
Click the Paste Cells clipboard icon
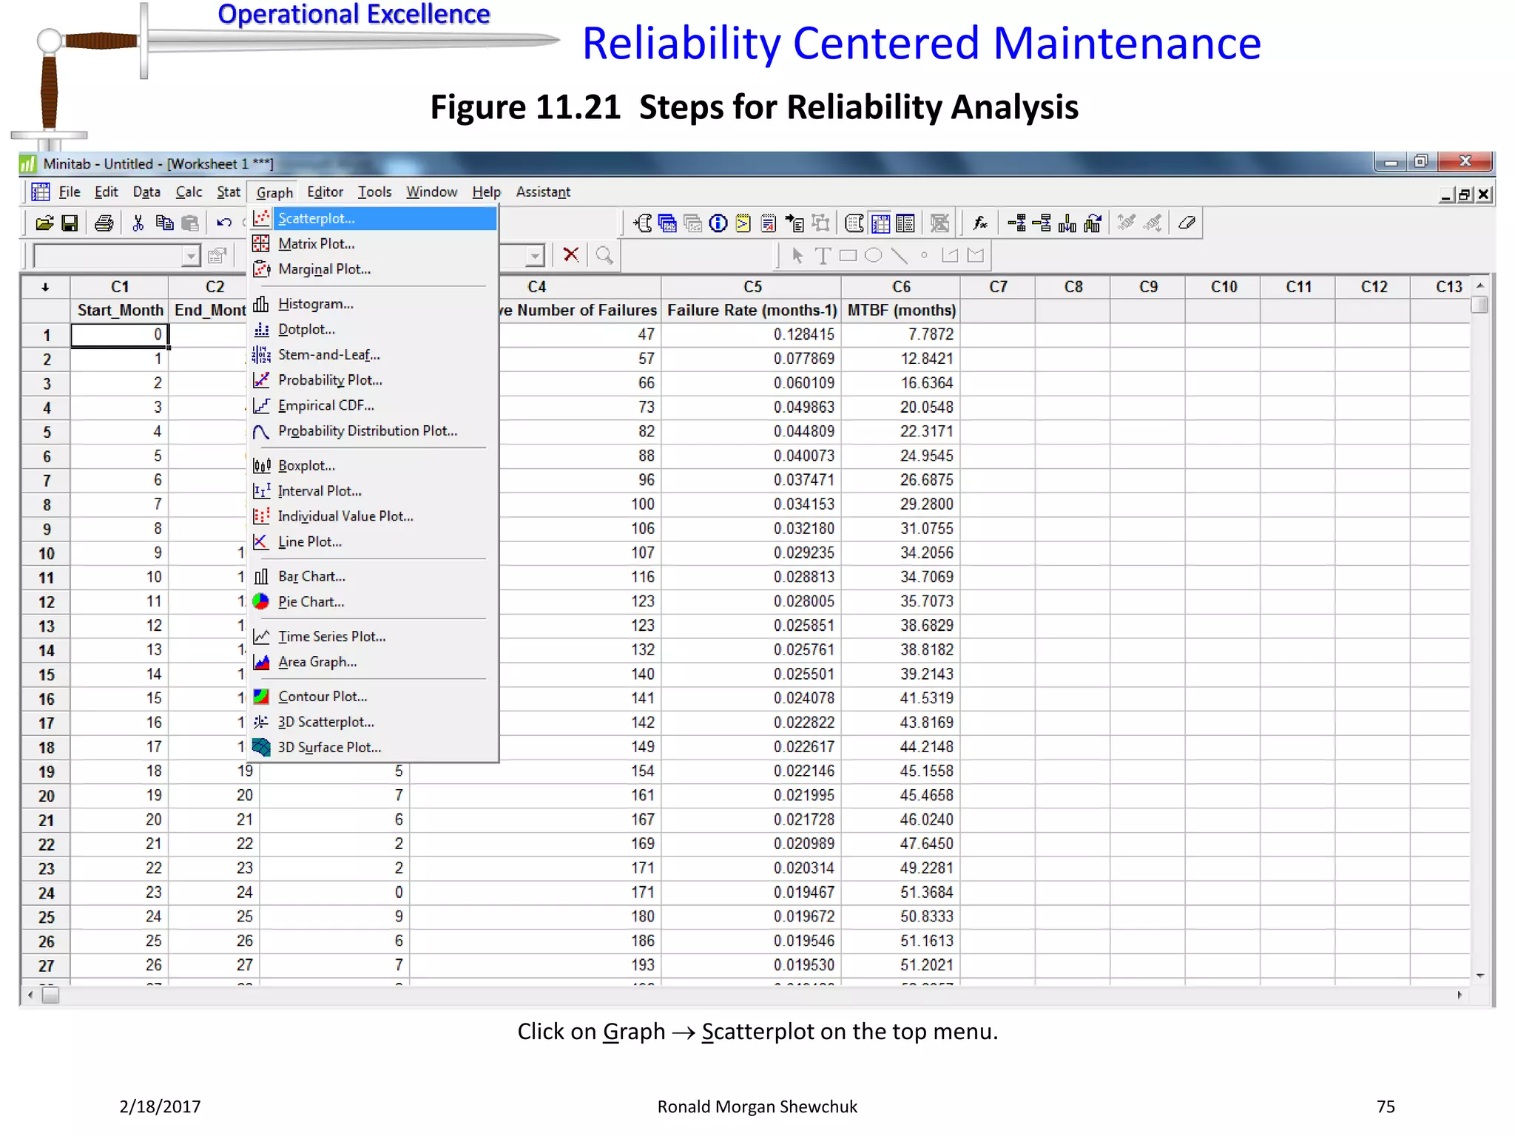(190, 223)
